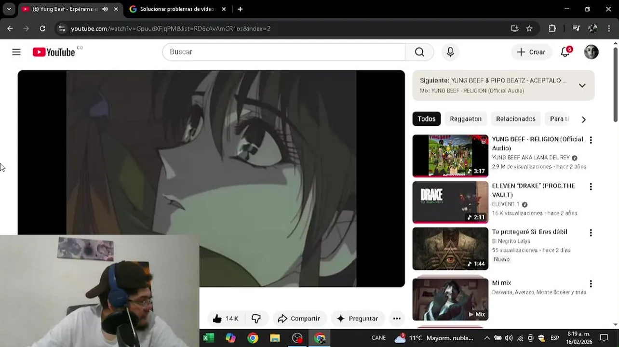The height and width of the screenshot is (347, 619).
Task: Open the volume speaker tray icon
Action: click(x=509, y=338)
